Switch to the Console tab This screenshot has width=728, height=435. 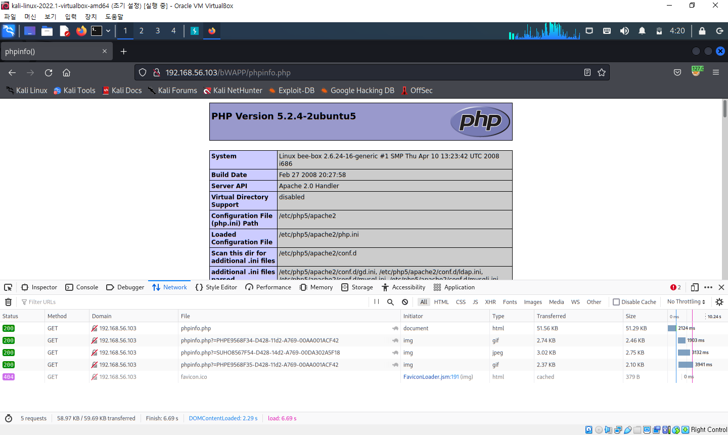coord(82,287)
